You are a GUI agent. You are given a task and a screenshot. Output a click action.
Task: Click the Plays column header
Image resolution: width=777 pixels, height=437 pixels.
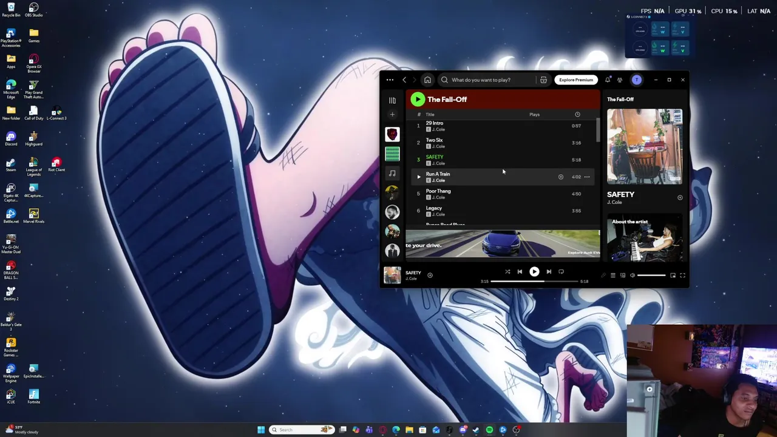pos(534,114)
